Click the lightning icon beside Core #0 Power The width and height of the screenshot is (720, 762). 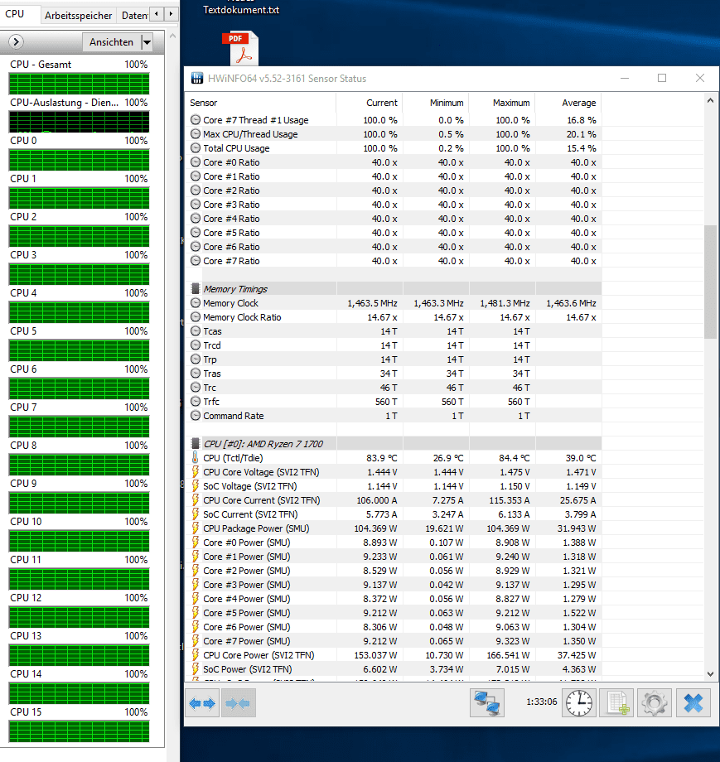click(196, 542)
